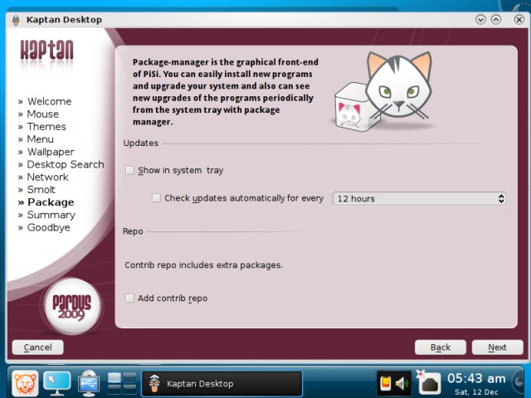The width and height of the screenshot is (531, 398).
Task: Click 'Contrib repo includes extra packages.' text
Action: click(x=203, y=265)
